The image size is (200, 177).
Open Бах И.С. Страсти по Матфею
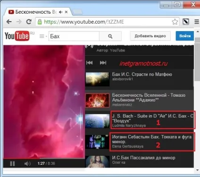(142, 74)
